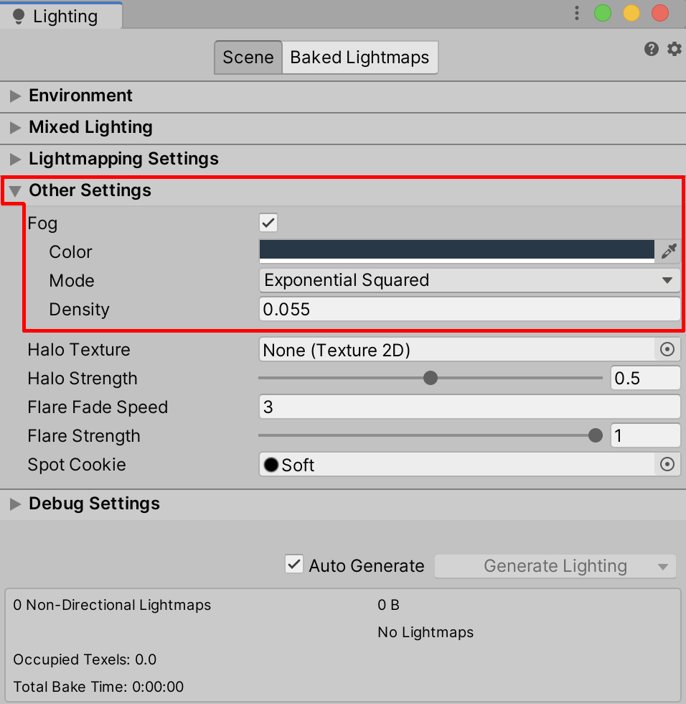The height and width of the screenshot is (704, 686).
Task: Disable the Fog checkbox
Action: (x=268, y=223)
